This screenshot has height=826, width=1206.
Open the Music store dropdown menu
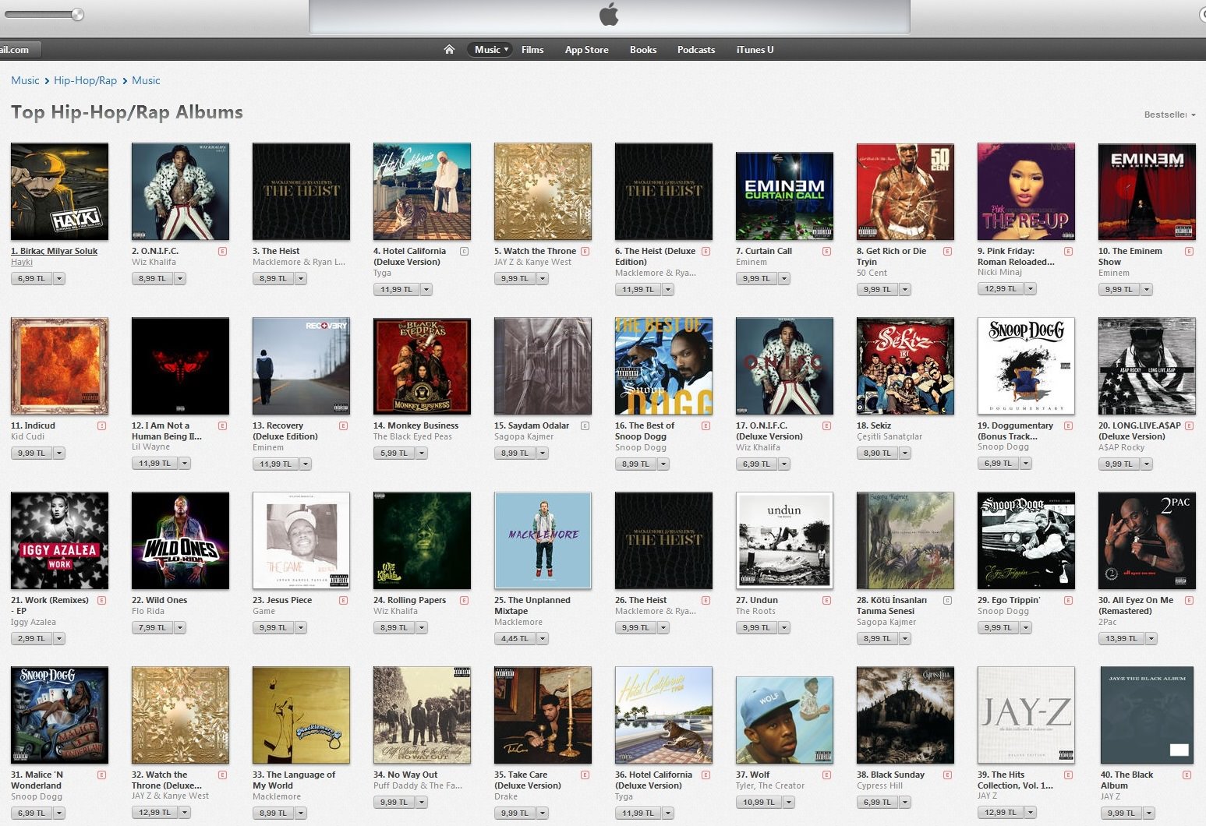490,49
